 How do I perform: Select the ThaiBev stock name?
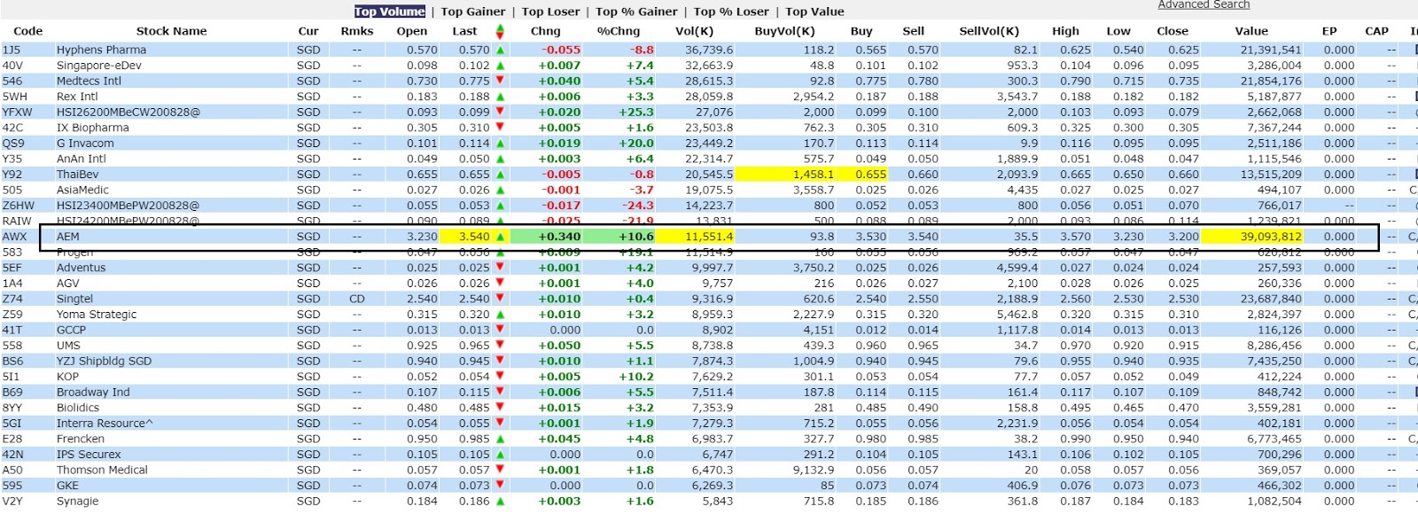[x=76, y=175]
